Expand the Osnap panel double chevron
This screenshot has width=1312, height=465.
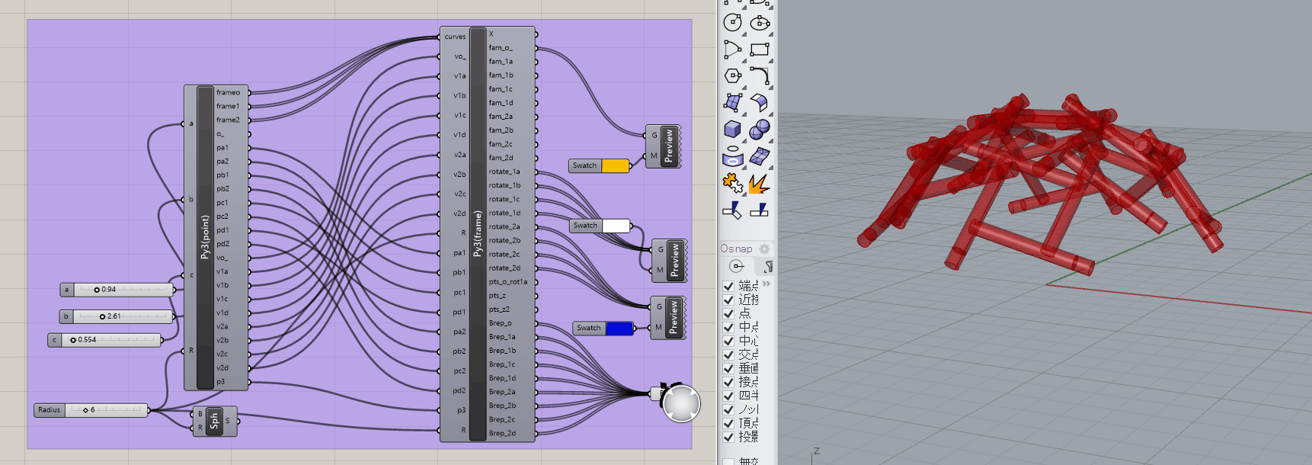pos(766,284)
